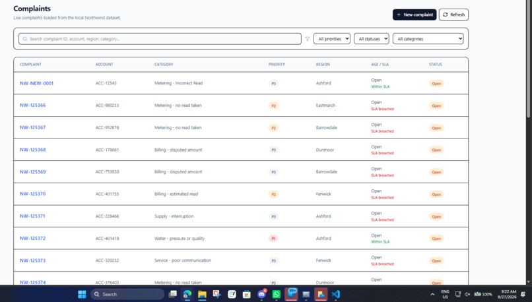
Task: Click the Eastmarch region cell
Action: point(325,106)
